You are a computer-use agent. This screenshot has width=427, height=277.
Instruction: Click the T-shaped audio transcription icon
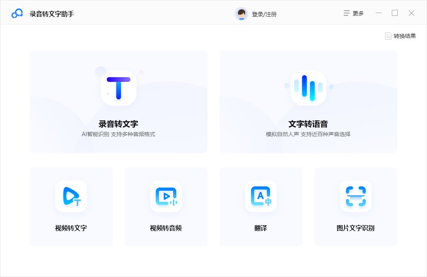[118, 87]
